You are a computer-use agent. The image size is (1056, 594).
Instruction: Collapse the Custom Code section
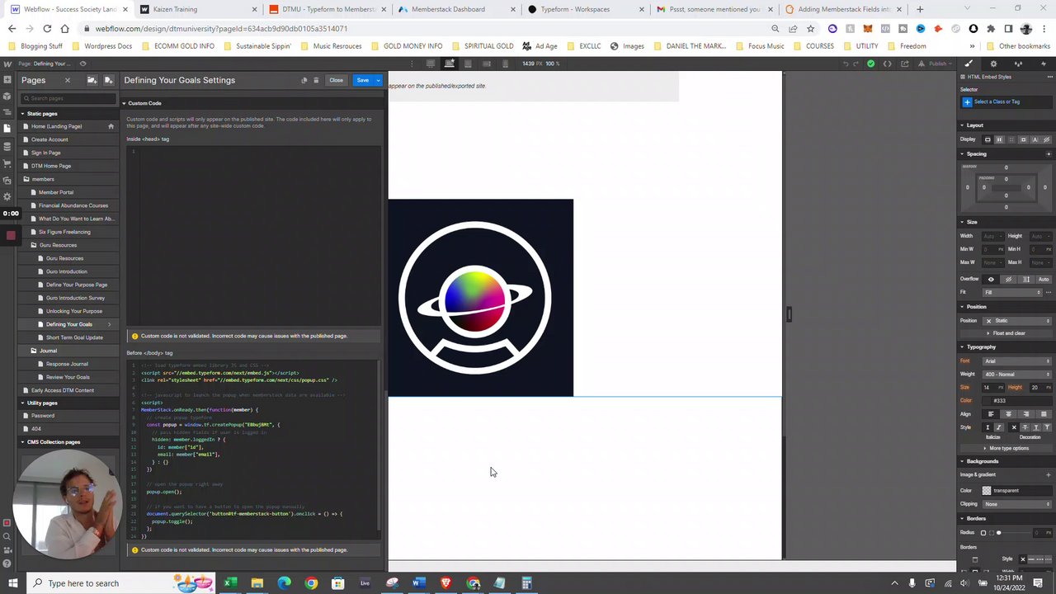124,103
